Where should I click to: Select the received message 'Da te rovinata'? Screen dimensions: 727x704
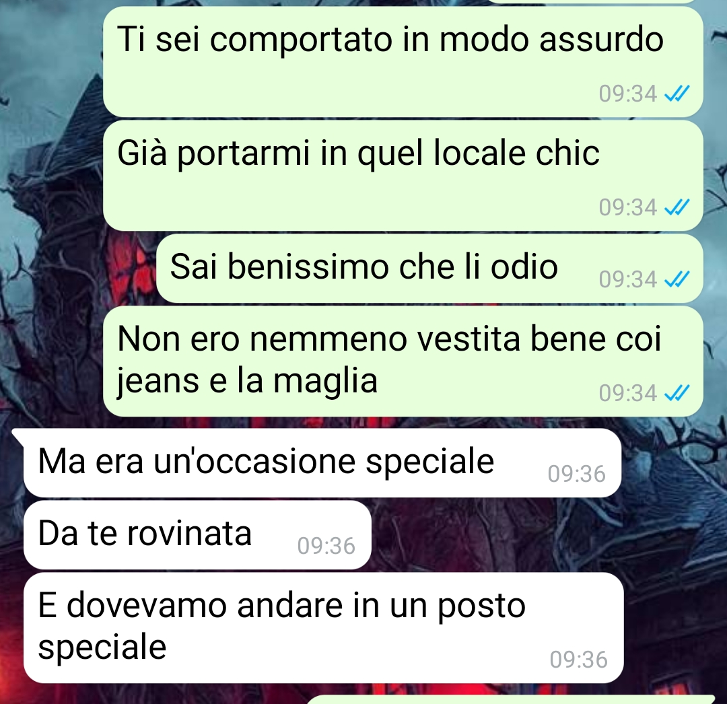click(197, 535)
